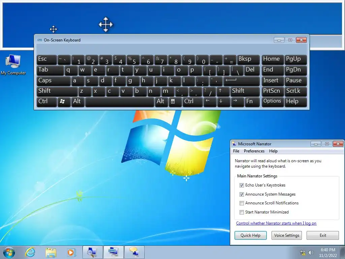Switch to On-Screen Keyboard taskbar button

click(x=114, y=252)
